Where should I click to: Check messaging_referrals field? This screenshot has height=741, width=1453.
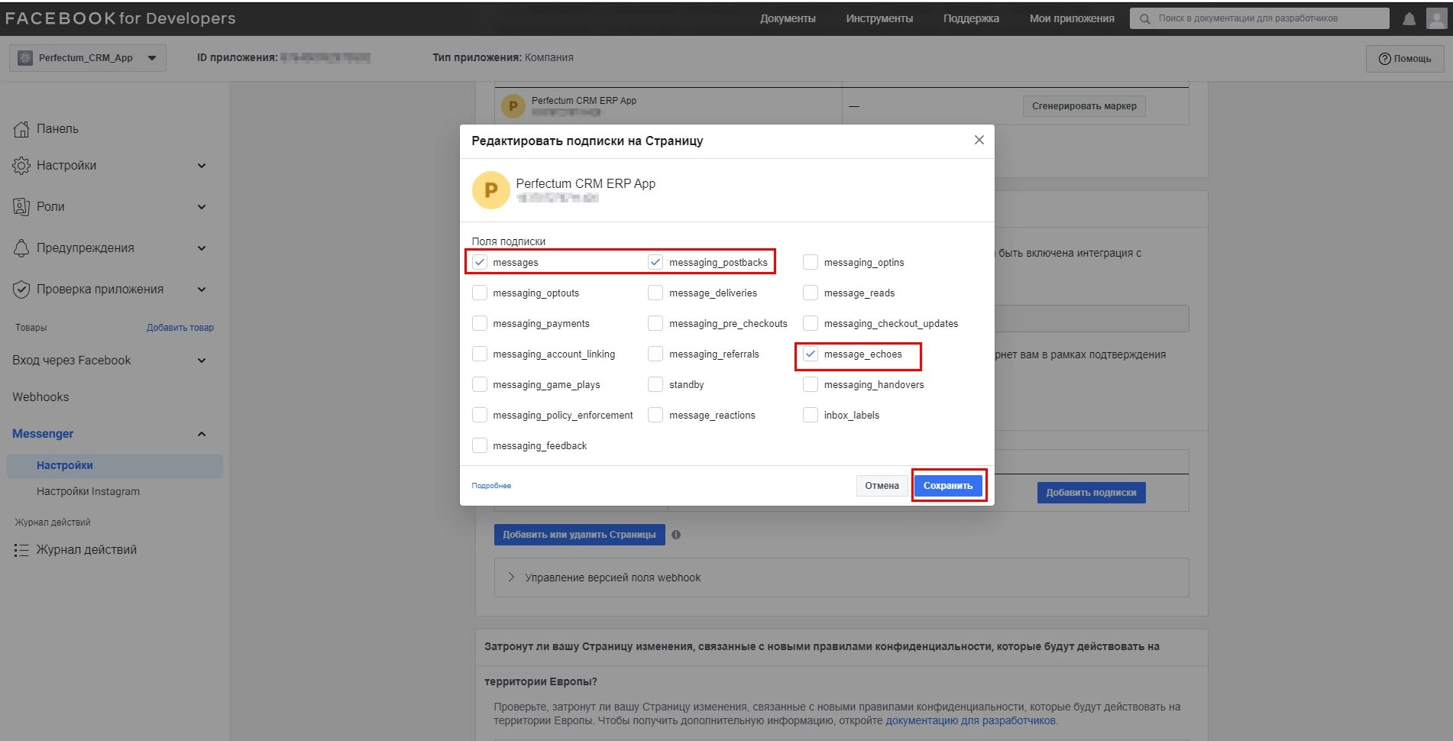(x=655, y=354)
